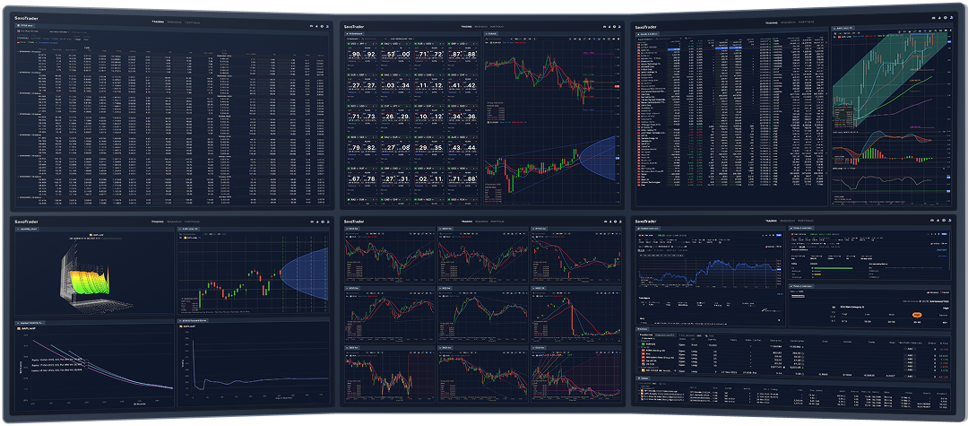Buy USD/CHF at ask price 42
Viewport: 968px width, 426px height.
[471, 84]
